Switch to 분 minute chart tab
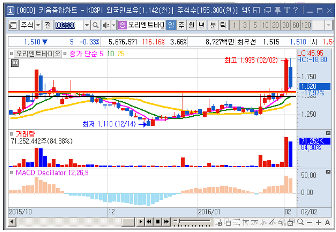The width and height of the screenshot is (336, 232). pos(213,25)
